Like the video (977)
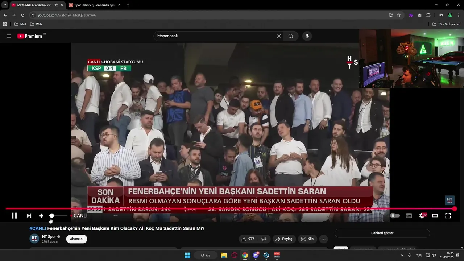 tap(248, 239)
